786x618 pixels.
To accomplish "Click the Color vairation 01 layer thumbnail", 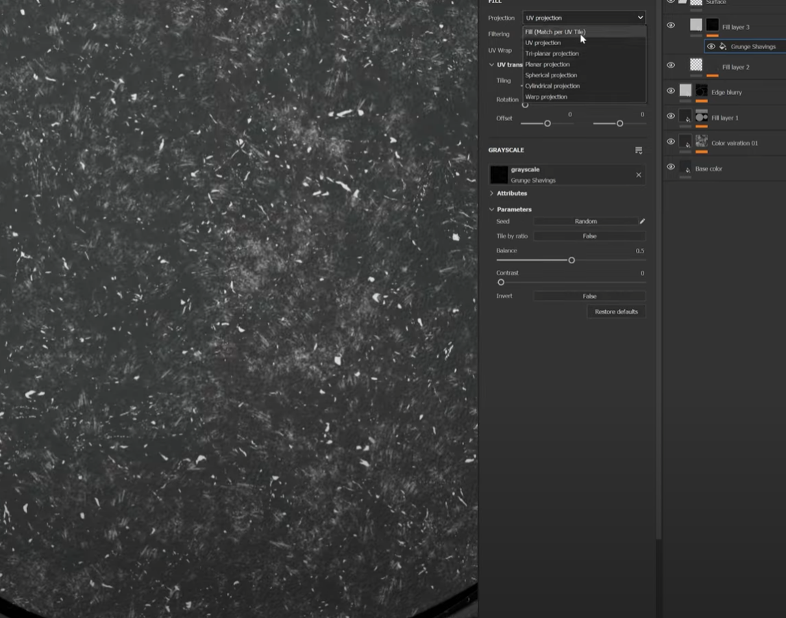I will 702,141.
